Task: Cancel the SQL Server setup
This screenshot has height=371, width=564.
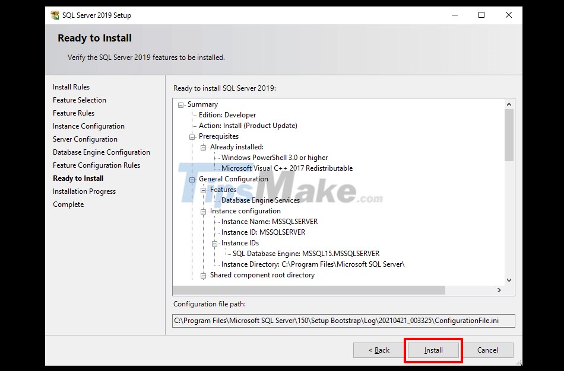Action: (x=487, y=350)
